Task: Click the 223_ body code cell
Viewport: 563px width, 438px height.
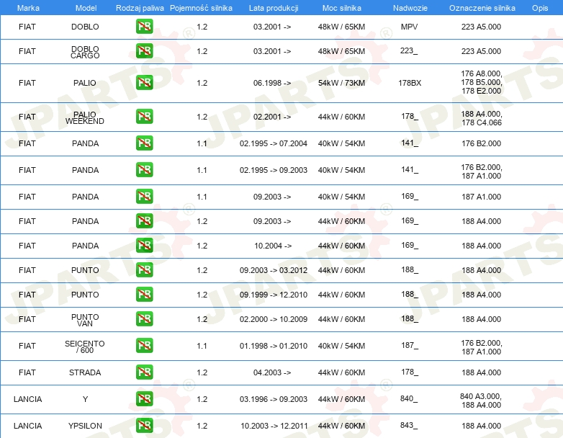Action: coord(409,51)
